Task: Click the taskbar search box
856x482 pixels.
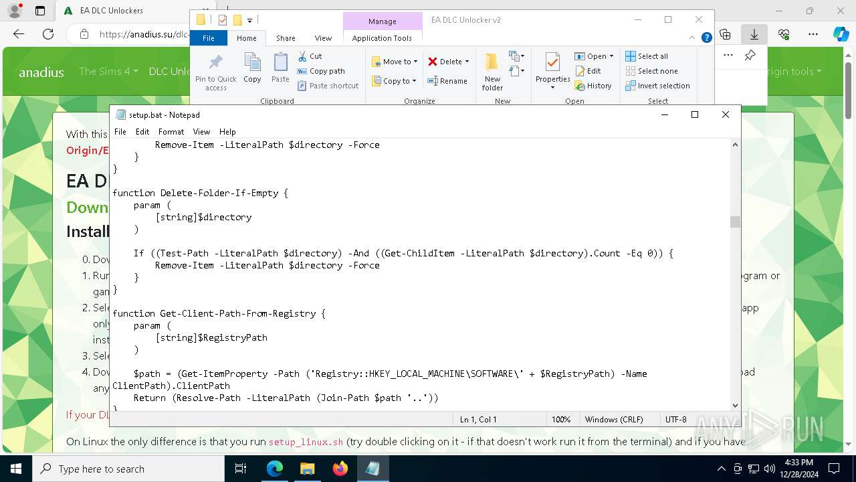Action: coord(128,469)
